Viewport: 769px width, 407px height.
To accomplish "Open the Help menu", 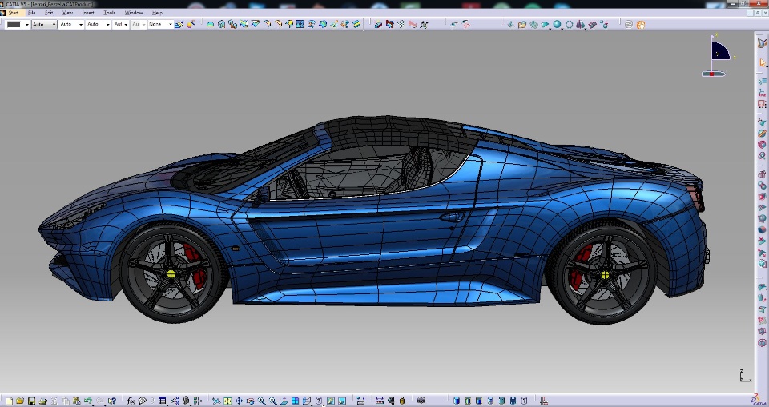I will [x=157, y=13].
